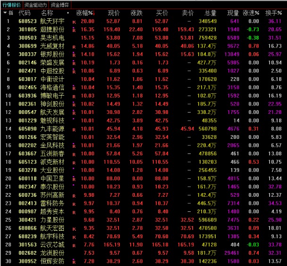The width and height of the screenshot is (287, 266).
Task: Open the 资金驱动力 tab
Action: pyautogui.click(x=35, y=5)
